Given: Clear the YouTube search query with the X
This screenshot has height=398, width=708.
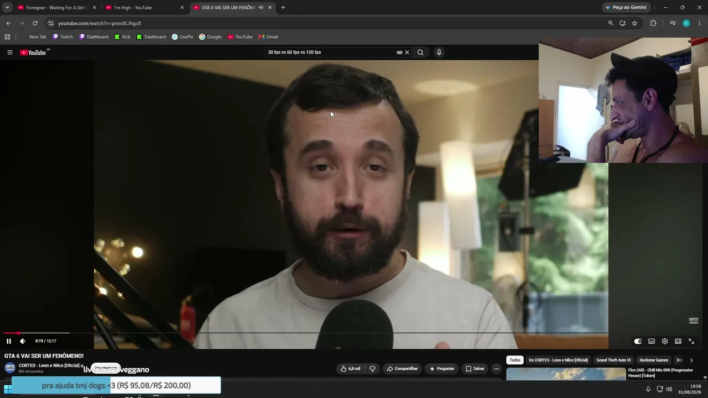Looking at the screenshot, I should [407, 53].
